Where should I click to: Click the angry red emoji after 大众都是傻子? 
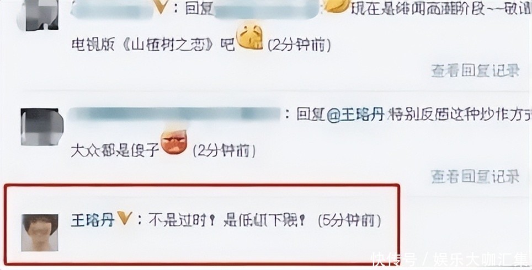(x=174, y=142)
